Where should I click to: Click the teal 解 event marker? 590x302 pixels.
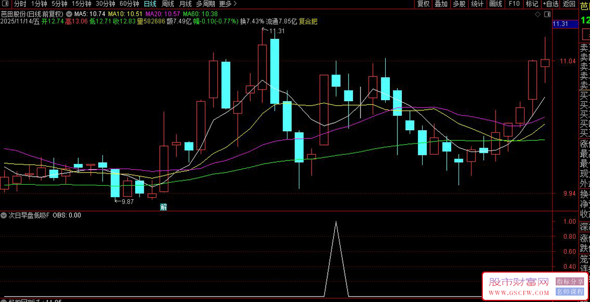(x=164, y=207)
